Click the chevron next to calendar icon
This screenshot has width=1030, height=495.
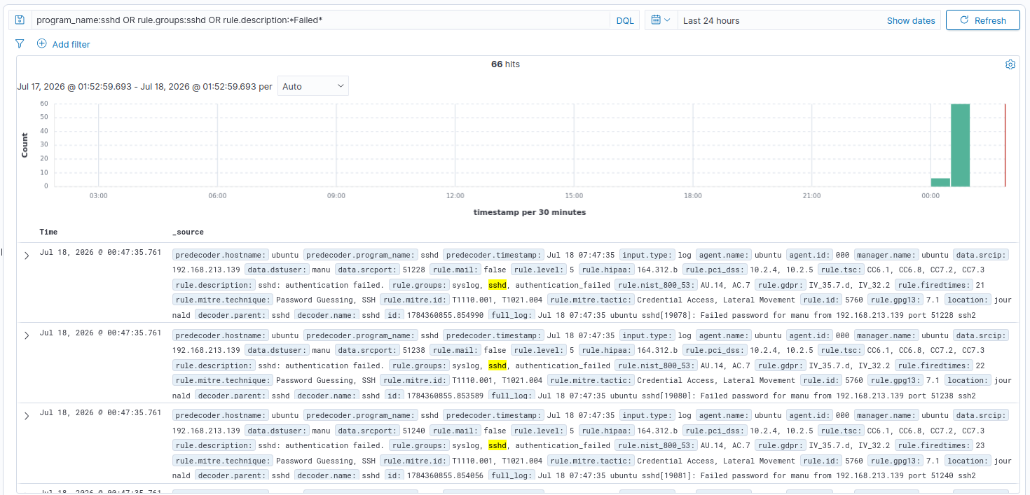click(667, 20)
